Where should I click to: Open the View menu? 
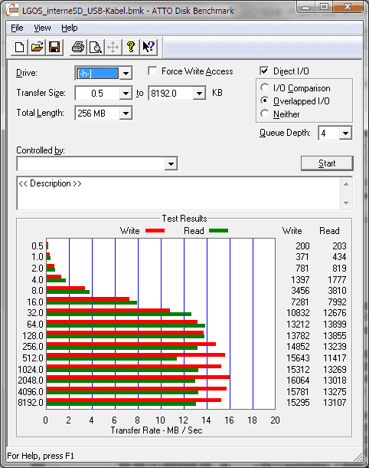42,28
